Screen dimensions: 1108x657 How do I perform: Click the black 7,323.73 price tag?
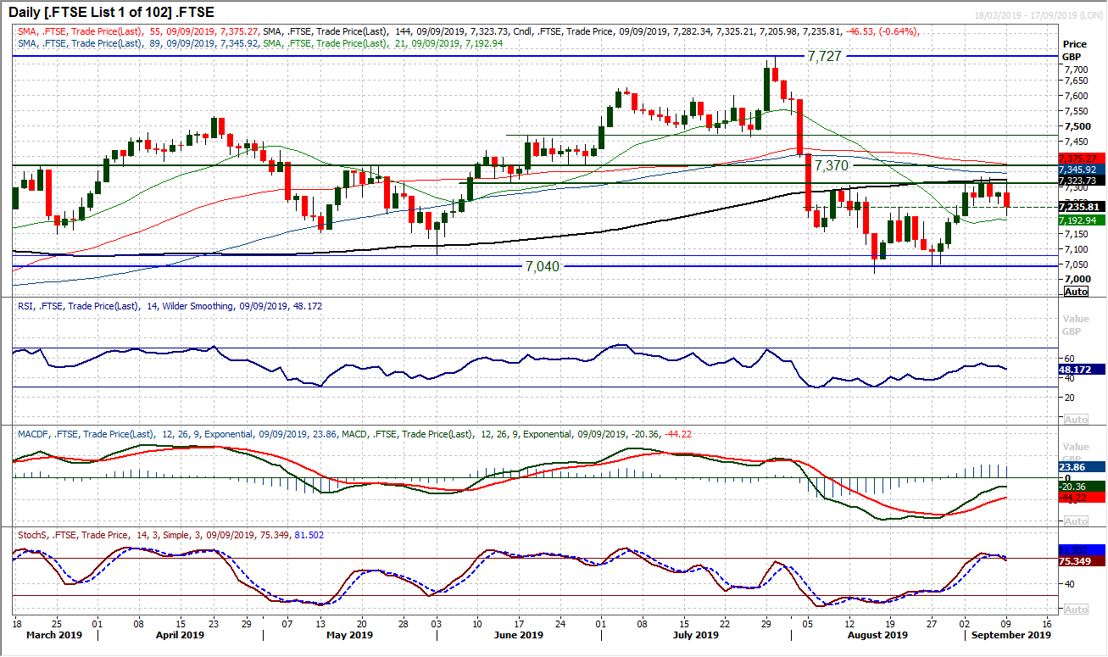[x=1081, y=181]
